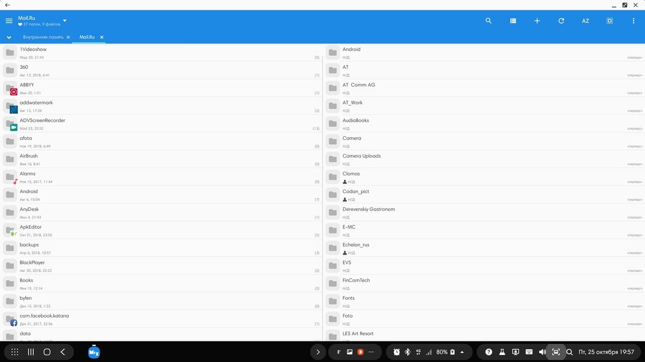Open the Clomas shared folder
This screenshot has width=645, height=362.
[x=484, y=176]
